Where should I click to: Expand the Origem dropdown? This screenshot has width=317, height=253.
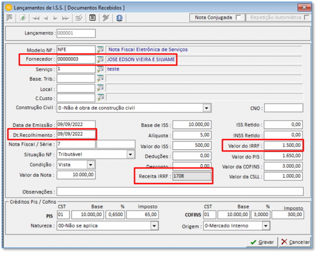coord(265,226)
